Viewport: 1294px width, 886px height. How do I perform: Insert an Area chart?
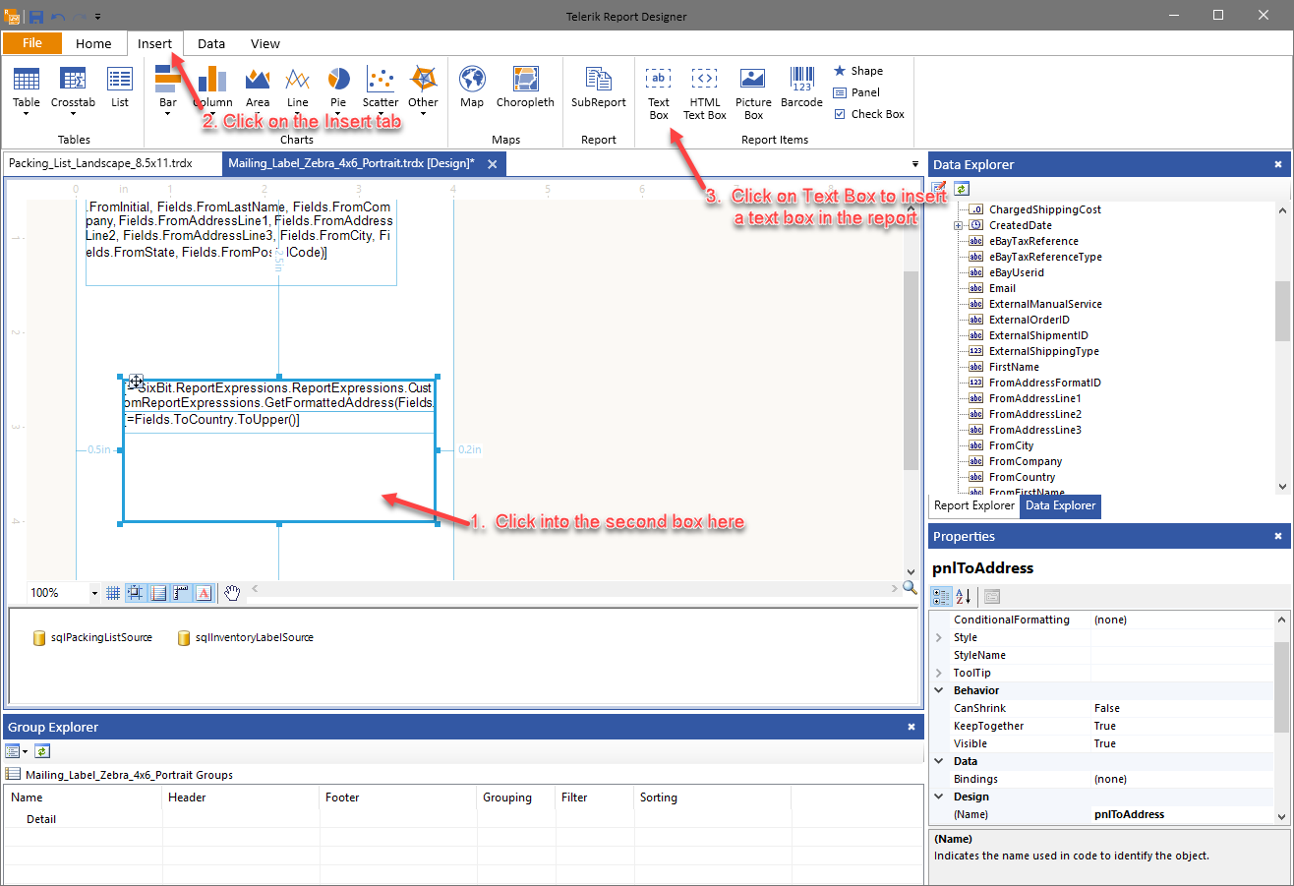[258, 87]
